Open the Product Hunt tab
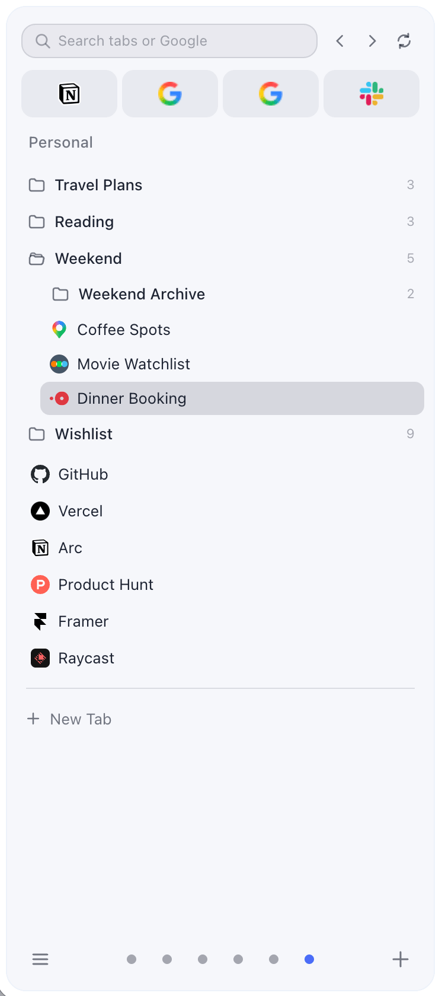The height and width of the screenshot is (996, 442). (x=105, y=584)
